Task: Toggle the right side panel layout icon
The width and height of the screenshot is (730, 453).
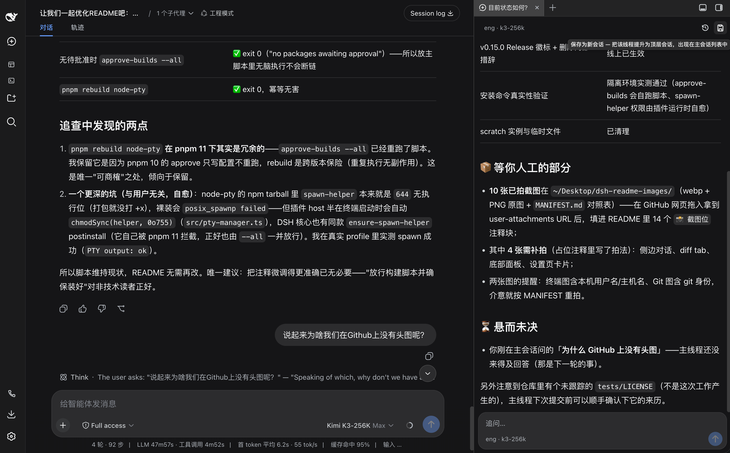Action: click(x=719, y=8)
